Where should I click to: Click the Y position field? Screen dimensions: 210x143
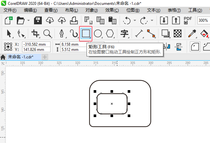[36, 50]
